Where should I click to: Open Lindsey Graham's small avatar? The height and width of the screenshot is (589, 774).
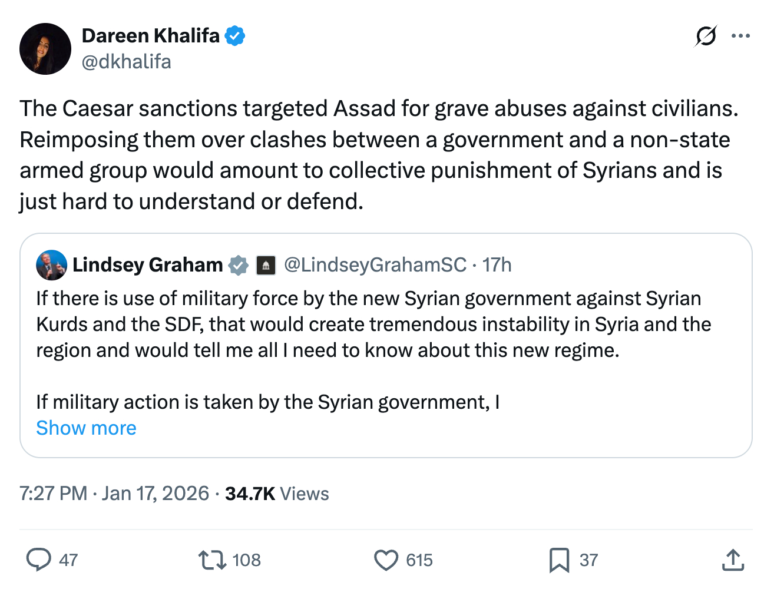[x=51, y=265]
